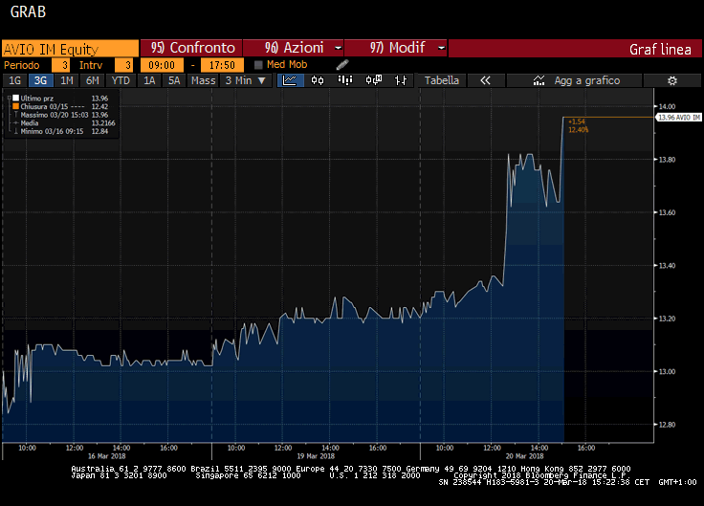Click the 13.96 AVIO IM price label
704x506 pixels.
(679, 118)
